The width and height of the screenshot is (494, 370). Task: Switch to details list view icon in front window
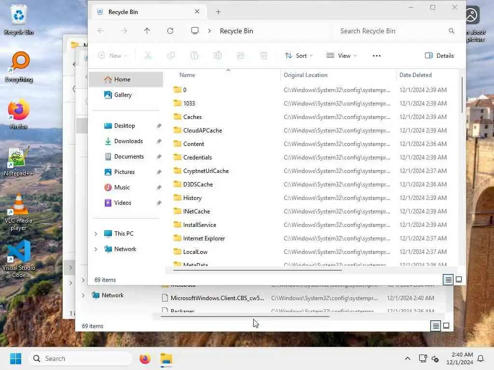[448, 279]
